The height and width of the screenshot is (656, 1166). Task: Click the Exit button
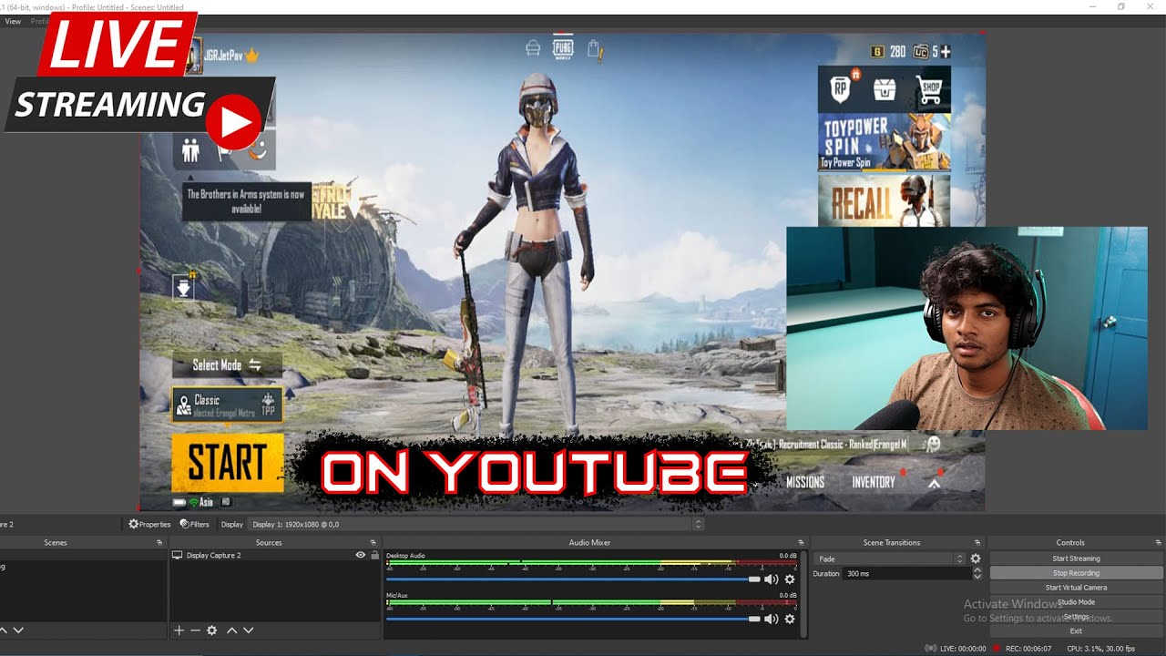click(x=1076, y=630)
